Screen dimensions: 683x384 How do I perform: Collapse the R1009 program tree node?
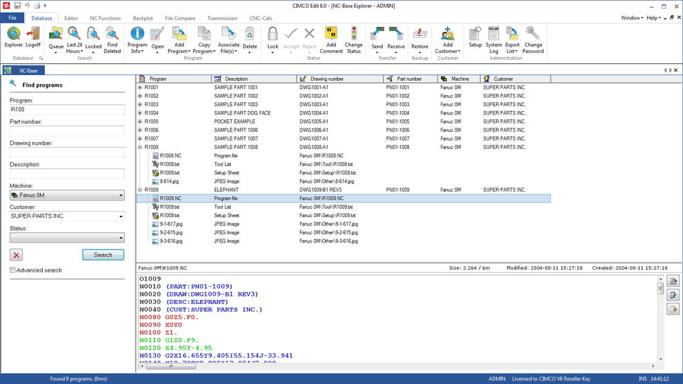click(140, 190)
